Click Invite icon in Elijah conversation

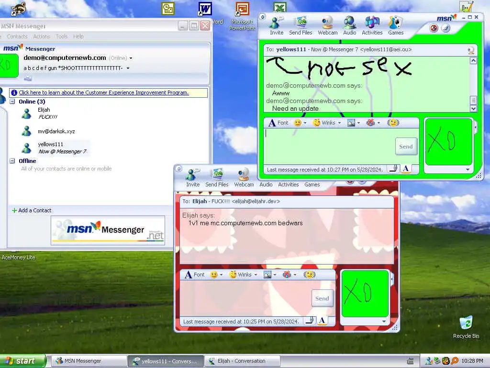point(193,178)
